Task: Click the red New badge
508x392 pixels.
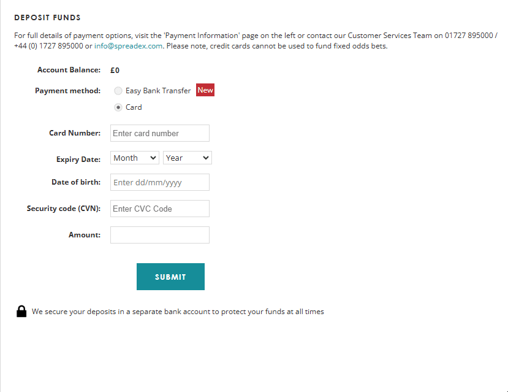Action: pyautogui.click(x=205, y=90)
